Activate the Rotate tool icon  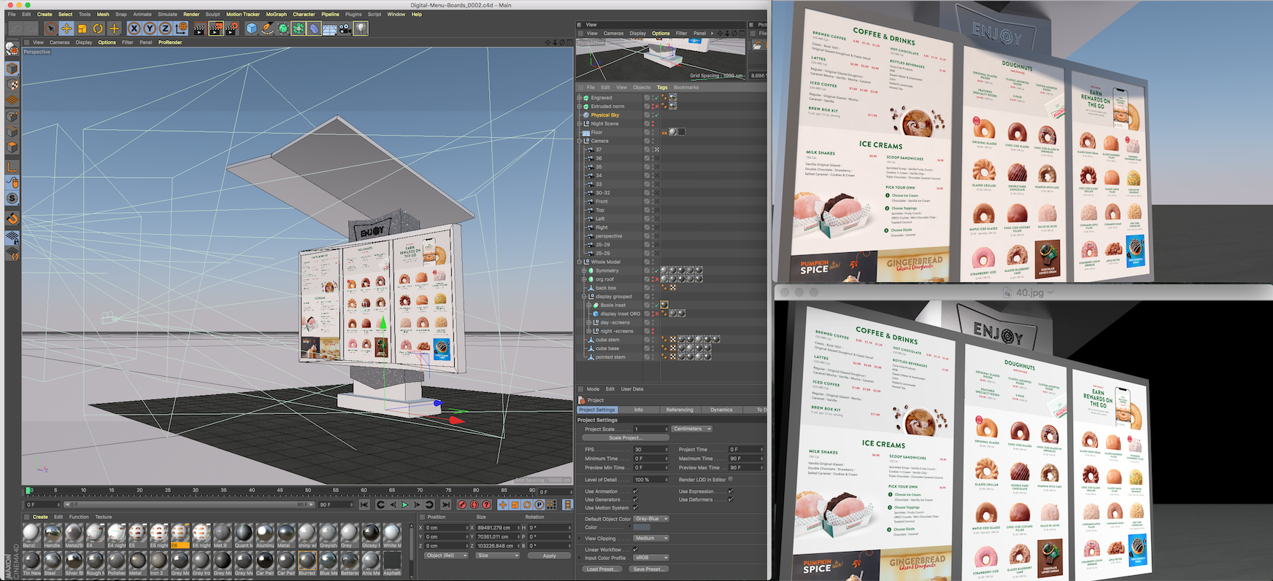tap(99, 28)
